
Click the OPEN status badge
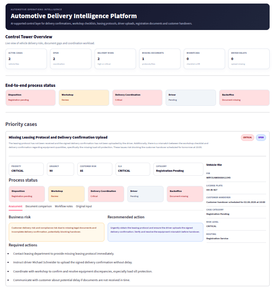pyautogui.click(x=261, y=137)
